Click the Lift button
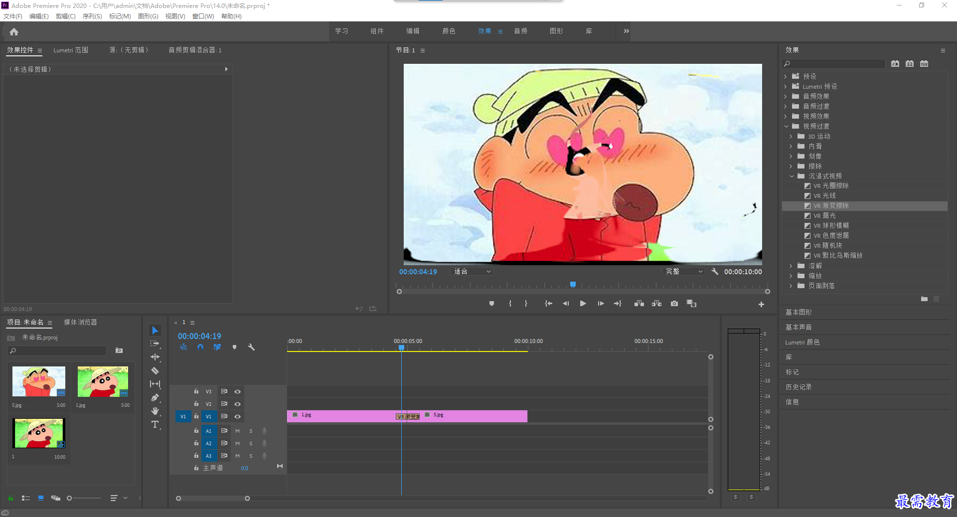 point(639,304)
